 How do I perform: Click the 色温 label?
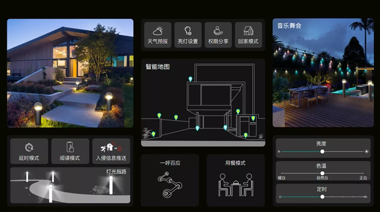coord(321,166)
